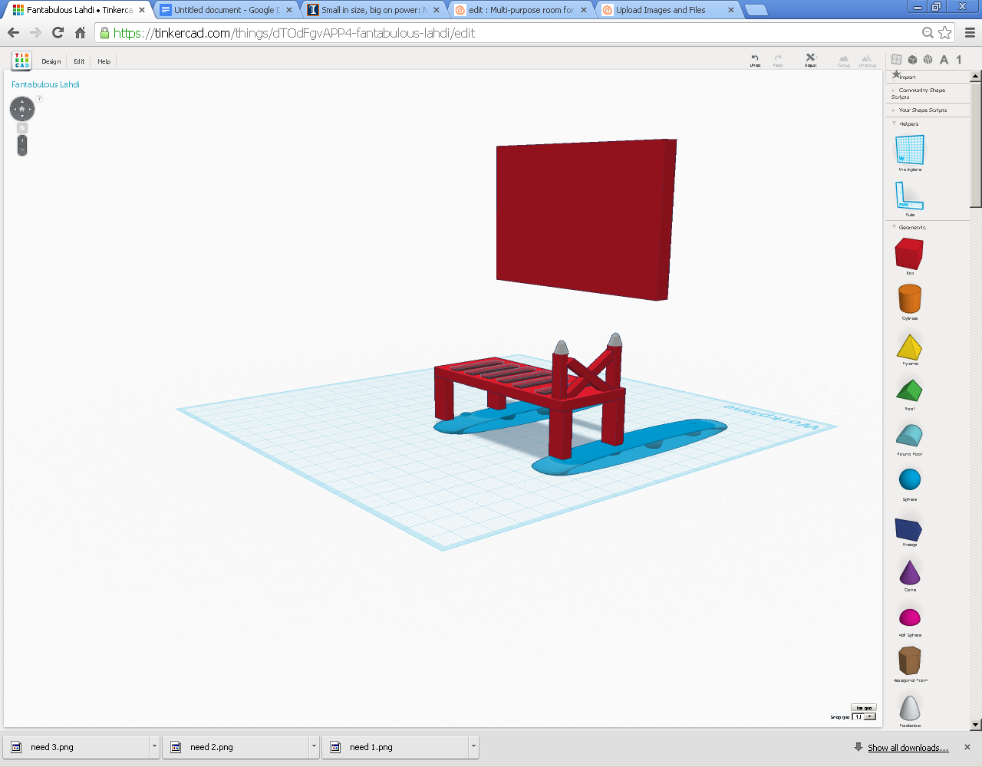The width and height of the screenshot is (982, 767).
Task: Expand Your Shape Scripts section
Action: (919, 110)
